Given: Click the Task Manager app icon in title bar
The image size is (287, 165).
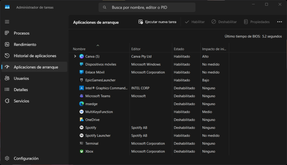Looking at the screenshot, I should click(7, 7).
